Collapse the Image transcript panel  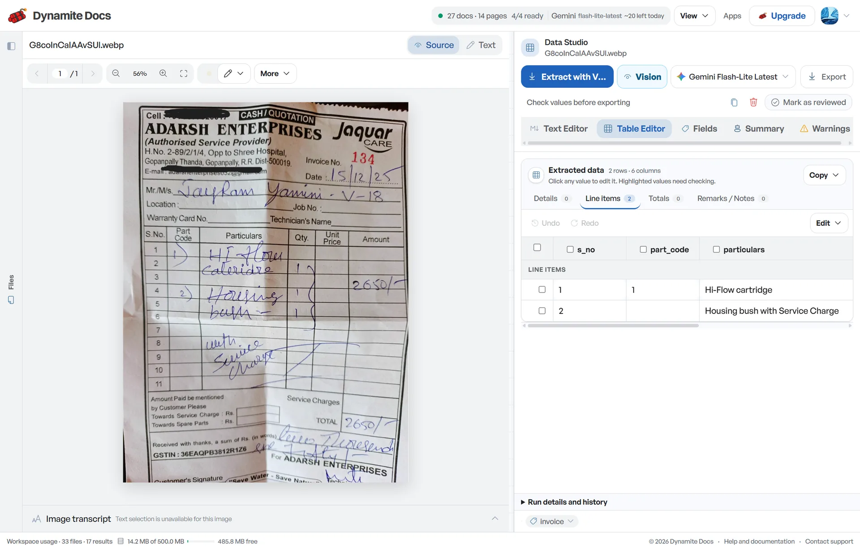[495, 519]
